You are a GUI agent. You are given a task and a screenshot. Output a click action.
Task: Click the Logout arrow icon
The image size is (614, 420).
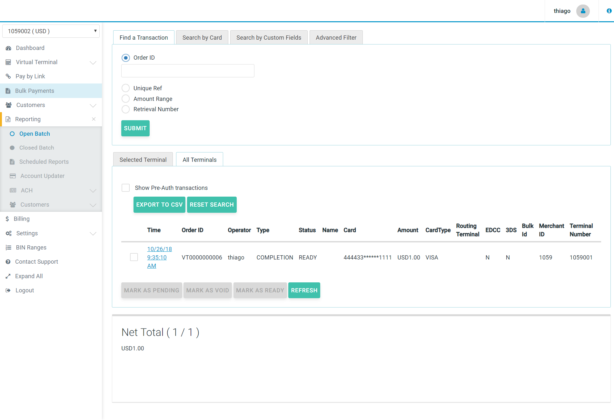[8, 290]
